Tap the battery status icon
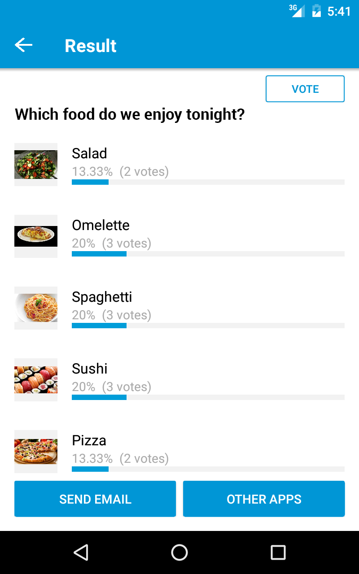This screenshot has height=574, width=359. pos(316,11)
